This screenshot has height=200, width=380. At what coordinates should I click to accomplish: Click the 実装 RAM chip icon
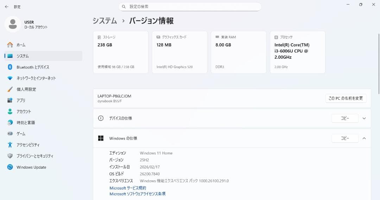tap(217, 37)
